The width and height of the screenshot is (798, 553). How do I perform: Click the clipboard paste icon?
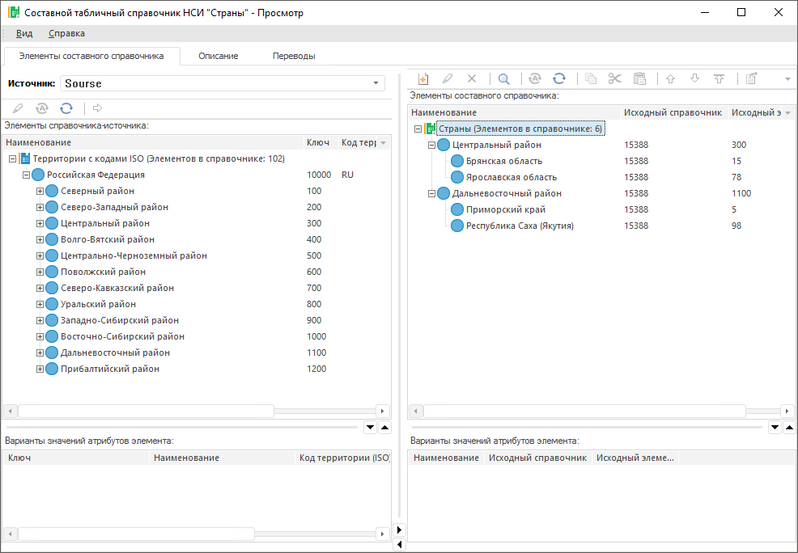tap(639, 79)
